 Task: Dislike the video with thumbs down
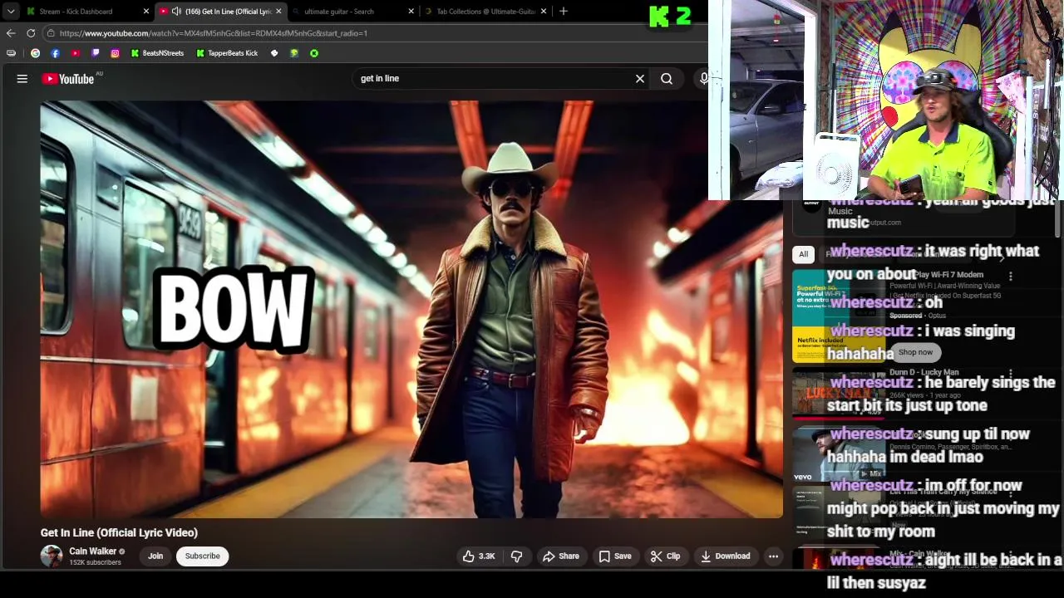[x=516, y=556]
